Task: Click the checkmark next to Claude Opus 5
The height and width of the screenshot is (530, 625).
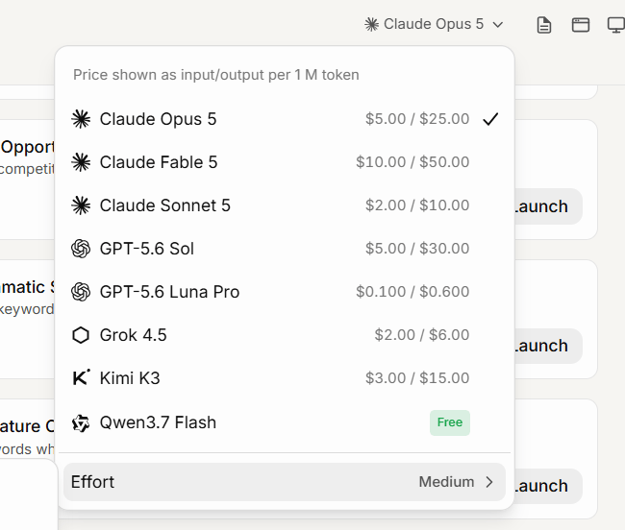Action: pyautogui.click(x=490, y=119)
